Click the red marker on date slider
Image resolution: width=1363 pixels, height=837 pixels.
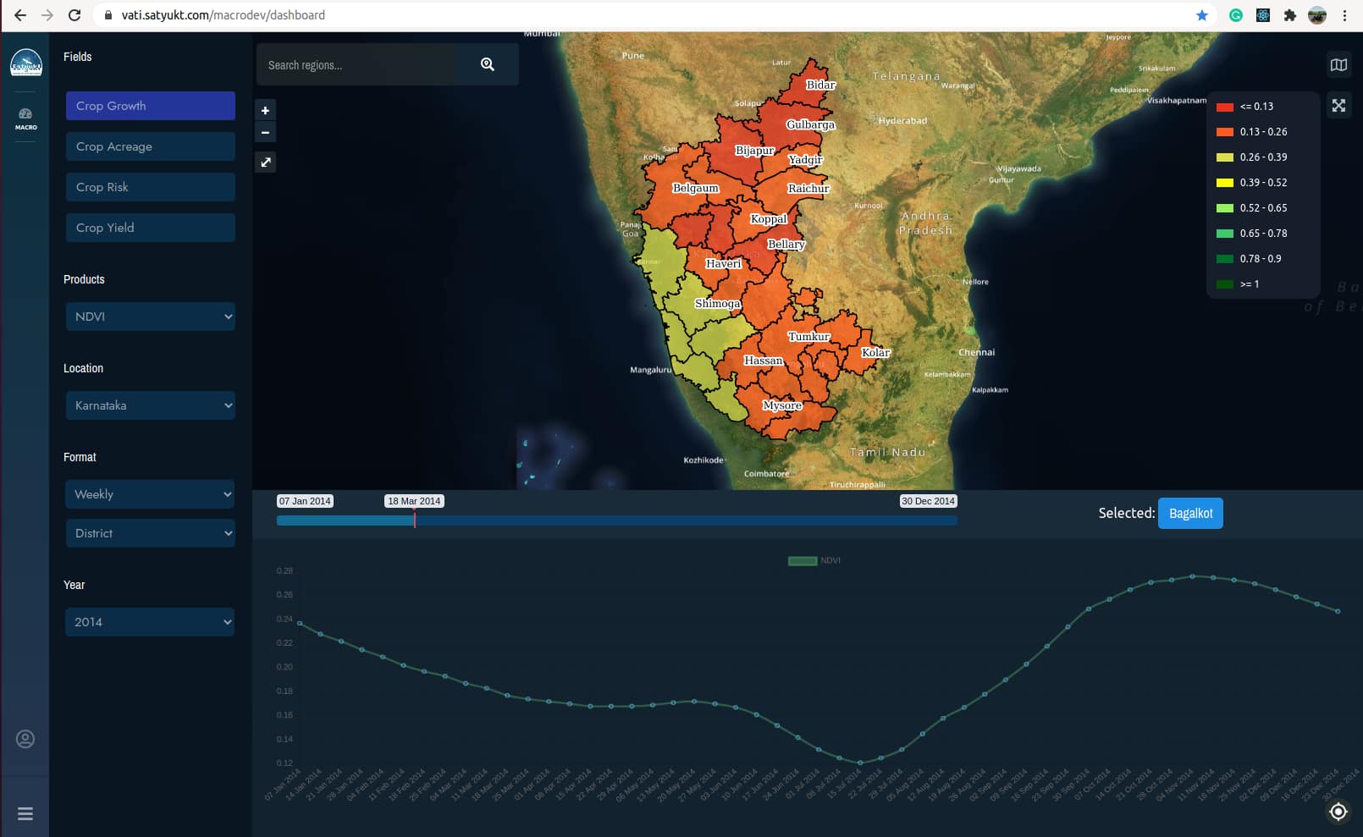pyautogui.click(x=415, y=520)
